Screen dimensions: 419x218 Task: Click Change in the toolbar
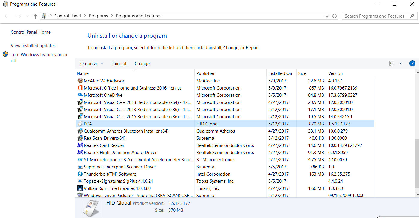click(x=142, y=64)
